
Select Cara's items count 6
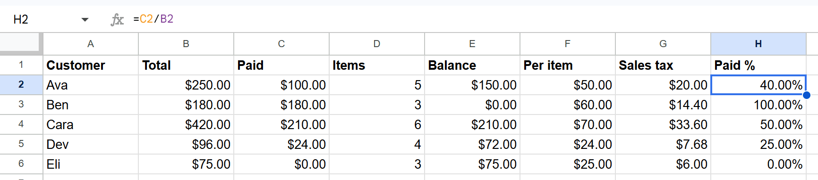(377, 124)
